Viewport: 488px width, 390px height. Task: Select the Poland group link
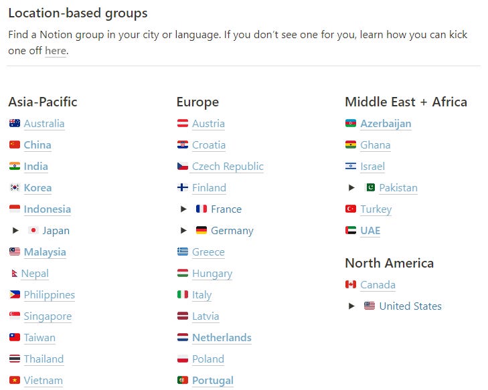coord(208,359)
